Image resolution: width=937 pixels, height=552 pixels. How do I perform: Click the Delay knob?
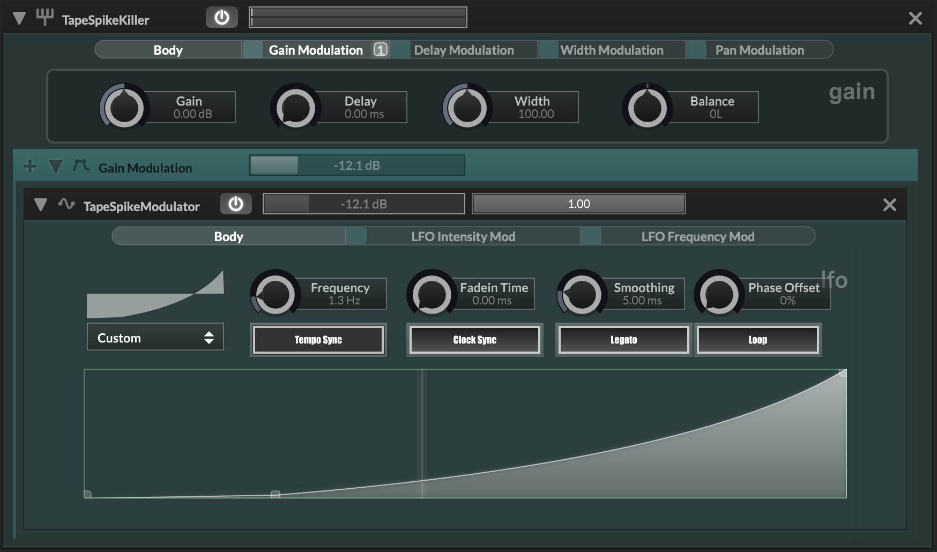click(295, 107)
